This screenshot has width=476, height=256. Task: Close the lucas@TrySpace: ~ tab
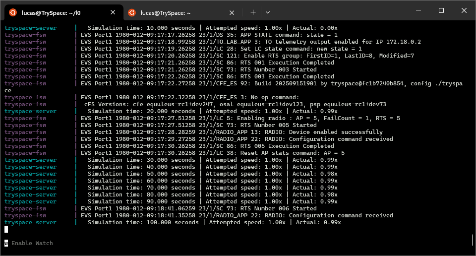tap(232, 13)
